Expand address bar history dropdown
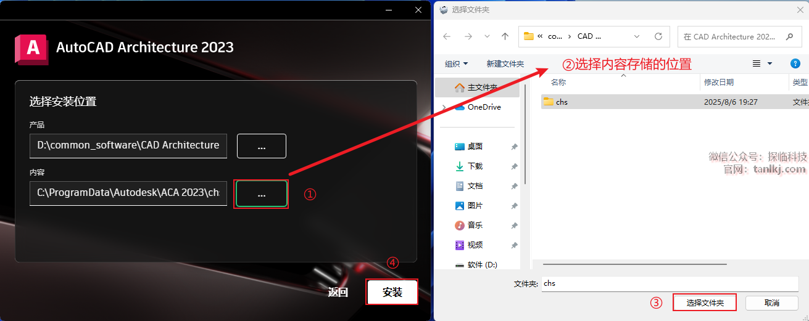Image resolution: width=809 pixels, height=321 pixels. (x=636, y=36)
